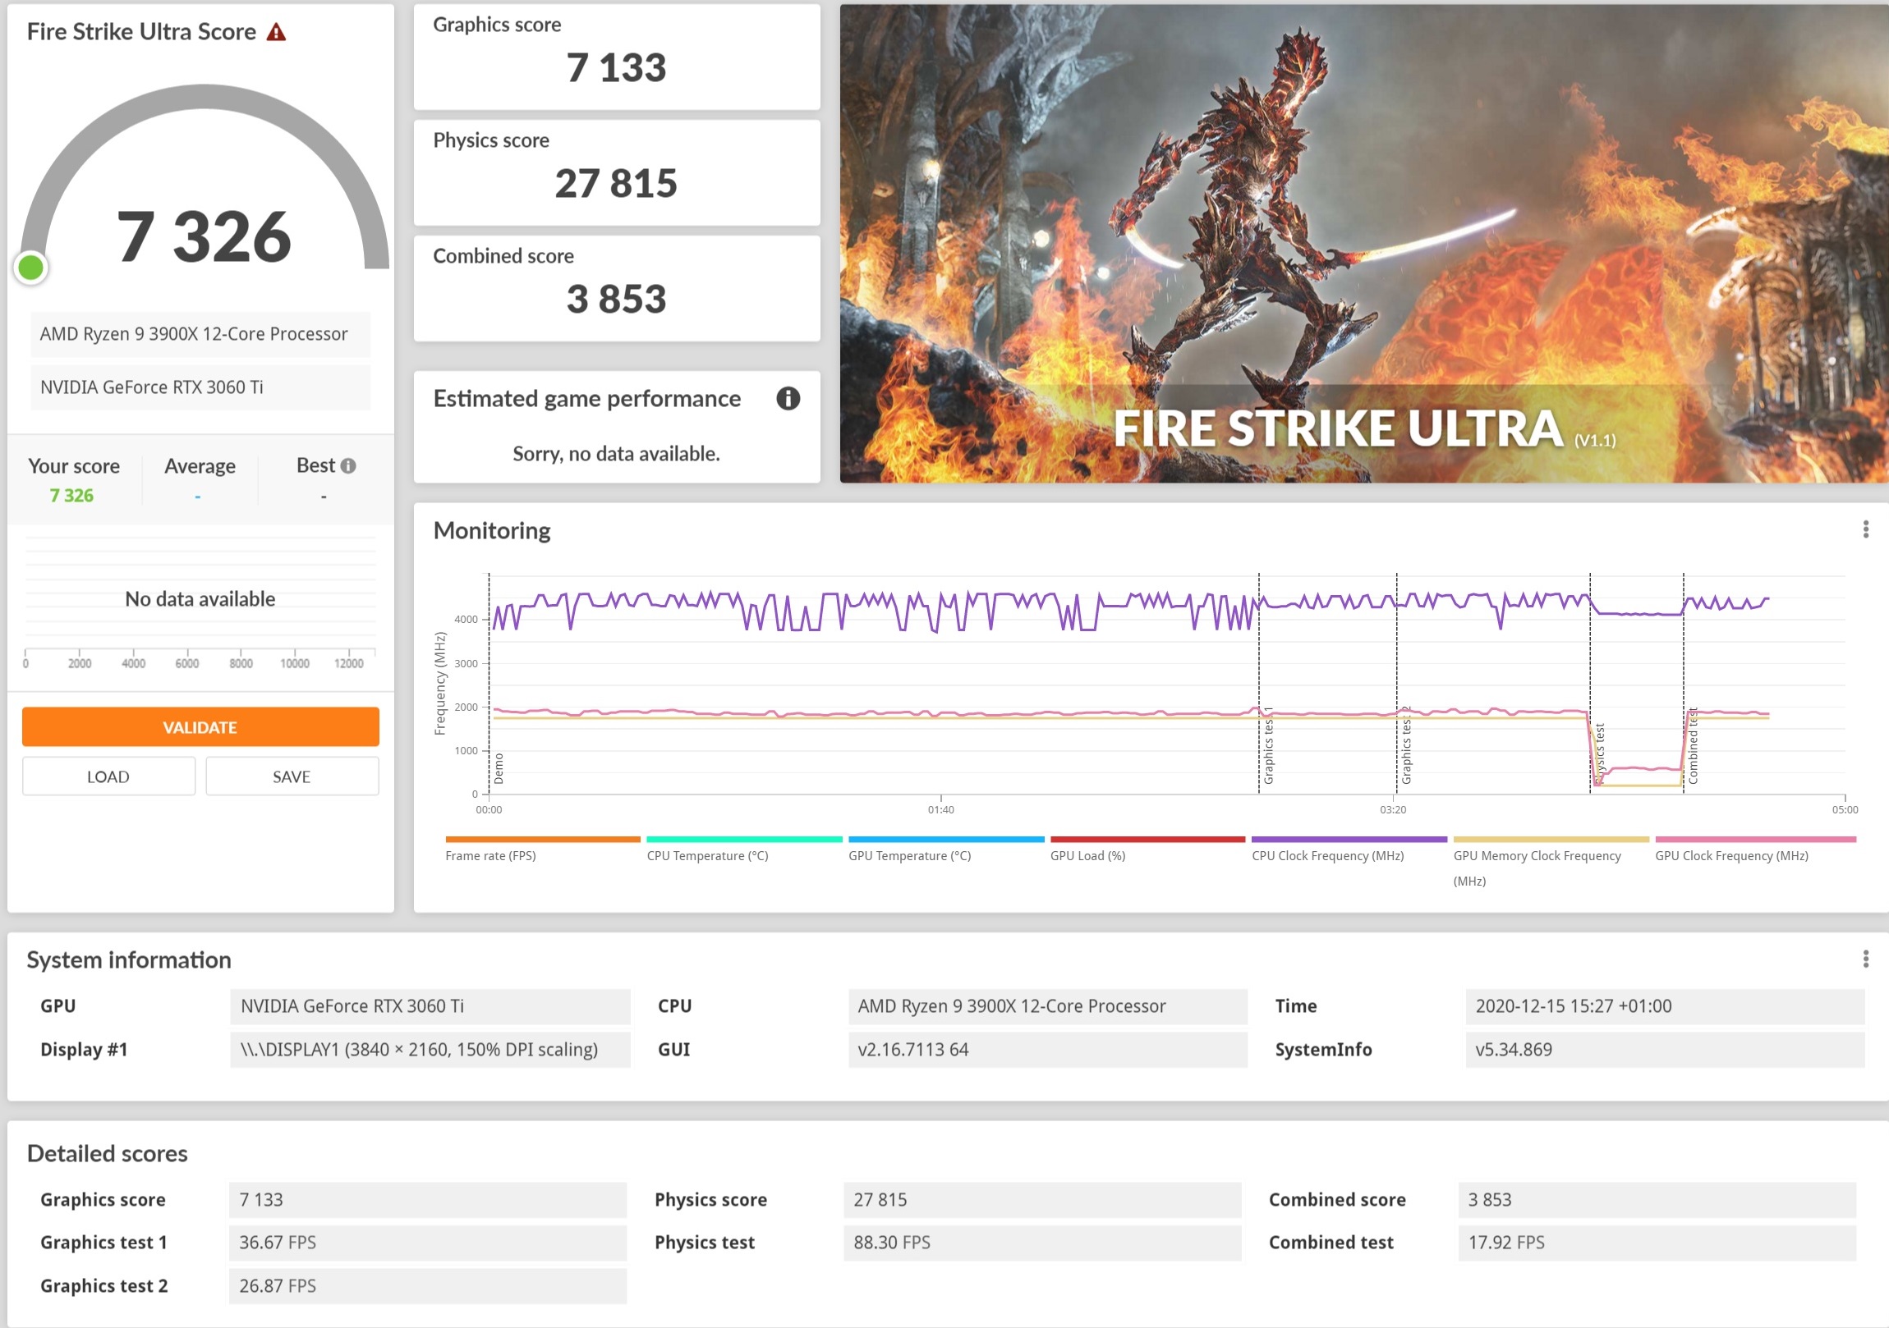Click the Graphics test 1 value 36.67 FPS
Image resolution: width=1889 pixels, height=1328 pixels.
click(428, 1242)
